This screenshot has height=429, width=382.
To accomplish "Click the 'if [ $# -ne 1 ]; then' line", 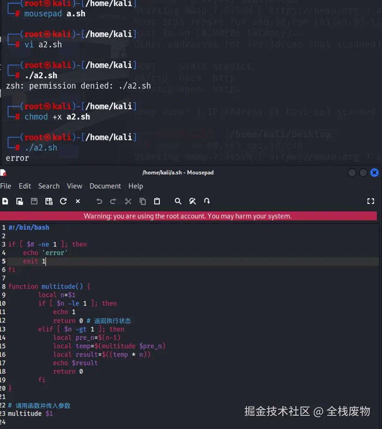I will (x=48, y=244).
